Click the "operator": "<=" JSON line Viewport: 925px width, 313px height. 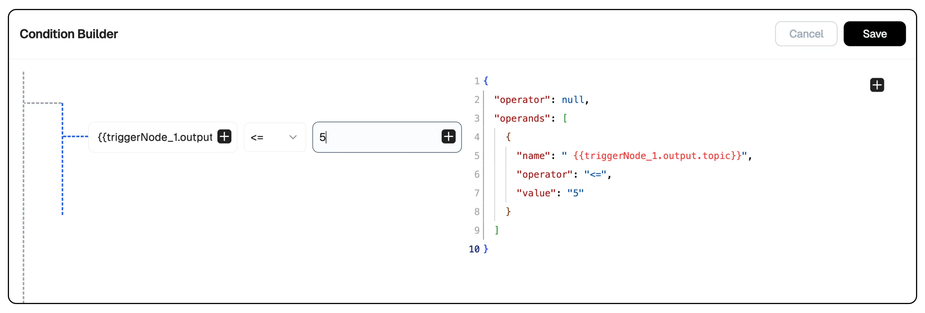click(x=564, y=174)
